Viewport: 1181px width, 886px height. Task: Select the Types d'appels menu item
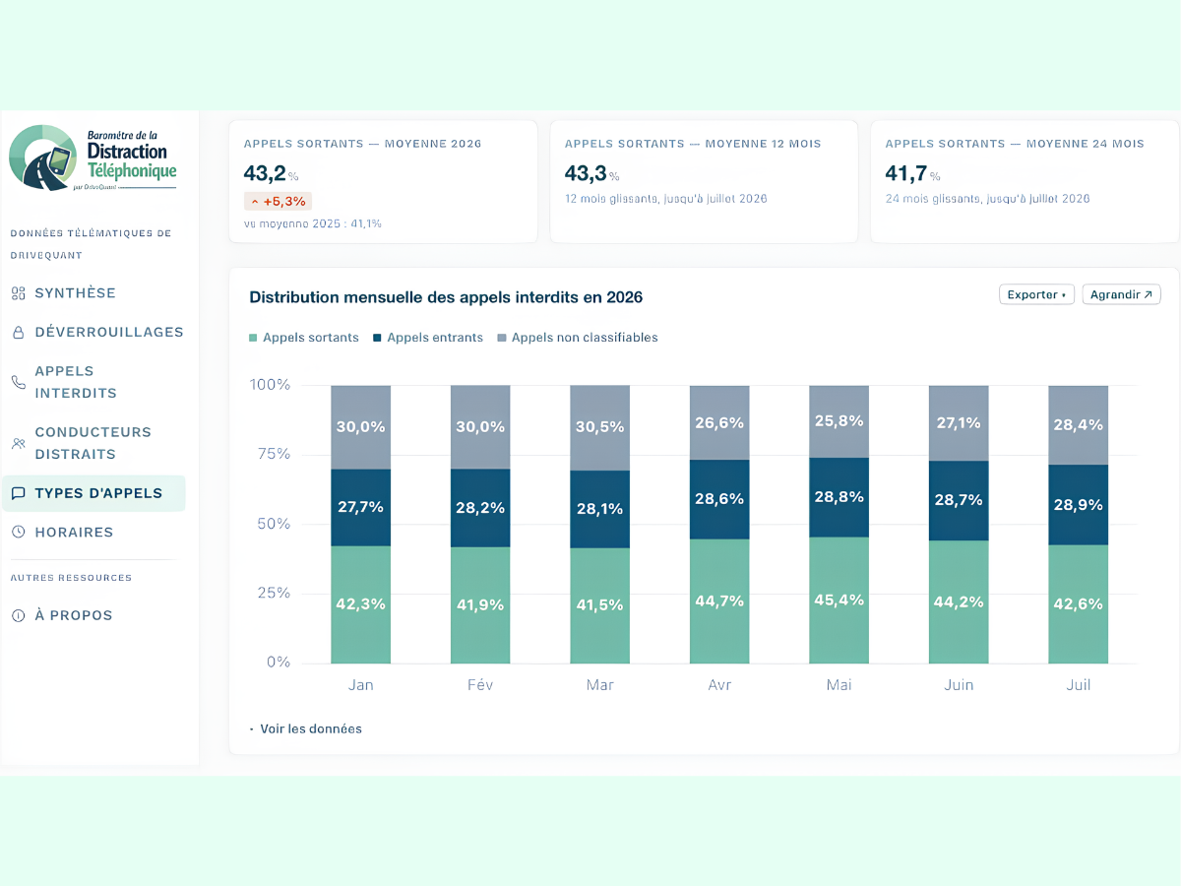[93, 493]
